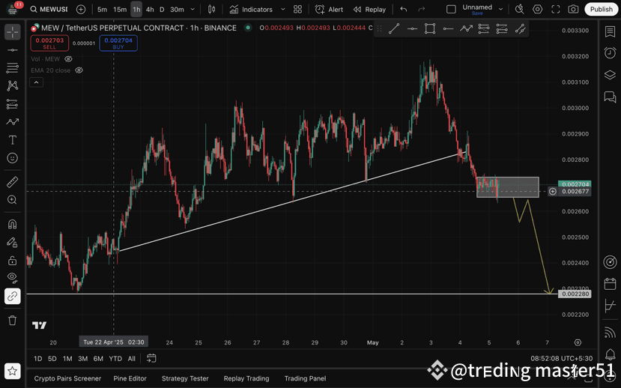This screenshot has width=621, height=388.
Task: Open the calendar panel icon
Action: point(610,283)
